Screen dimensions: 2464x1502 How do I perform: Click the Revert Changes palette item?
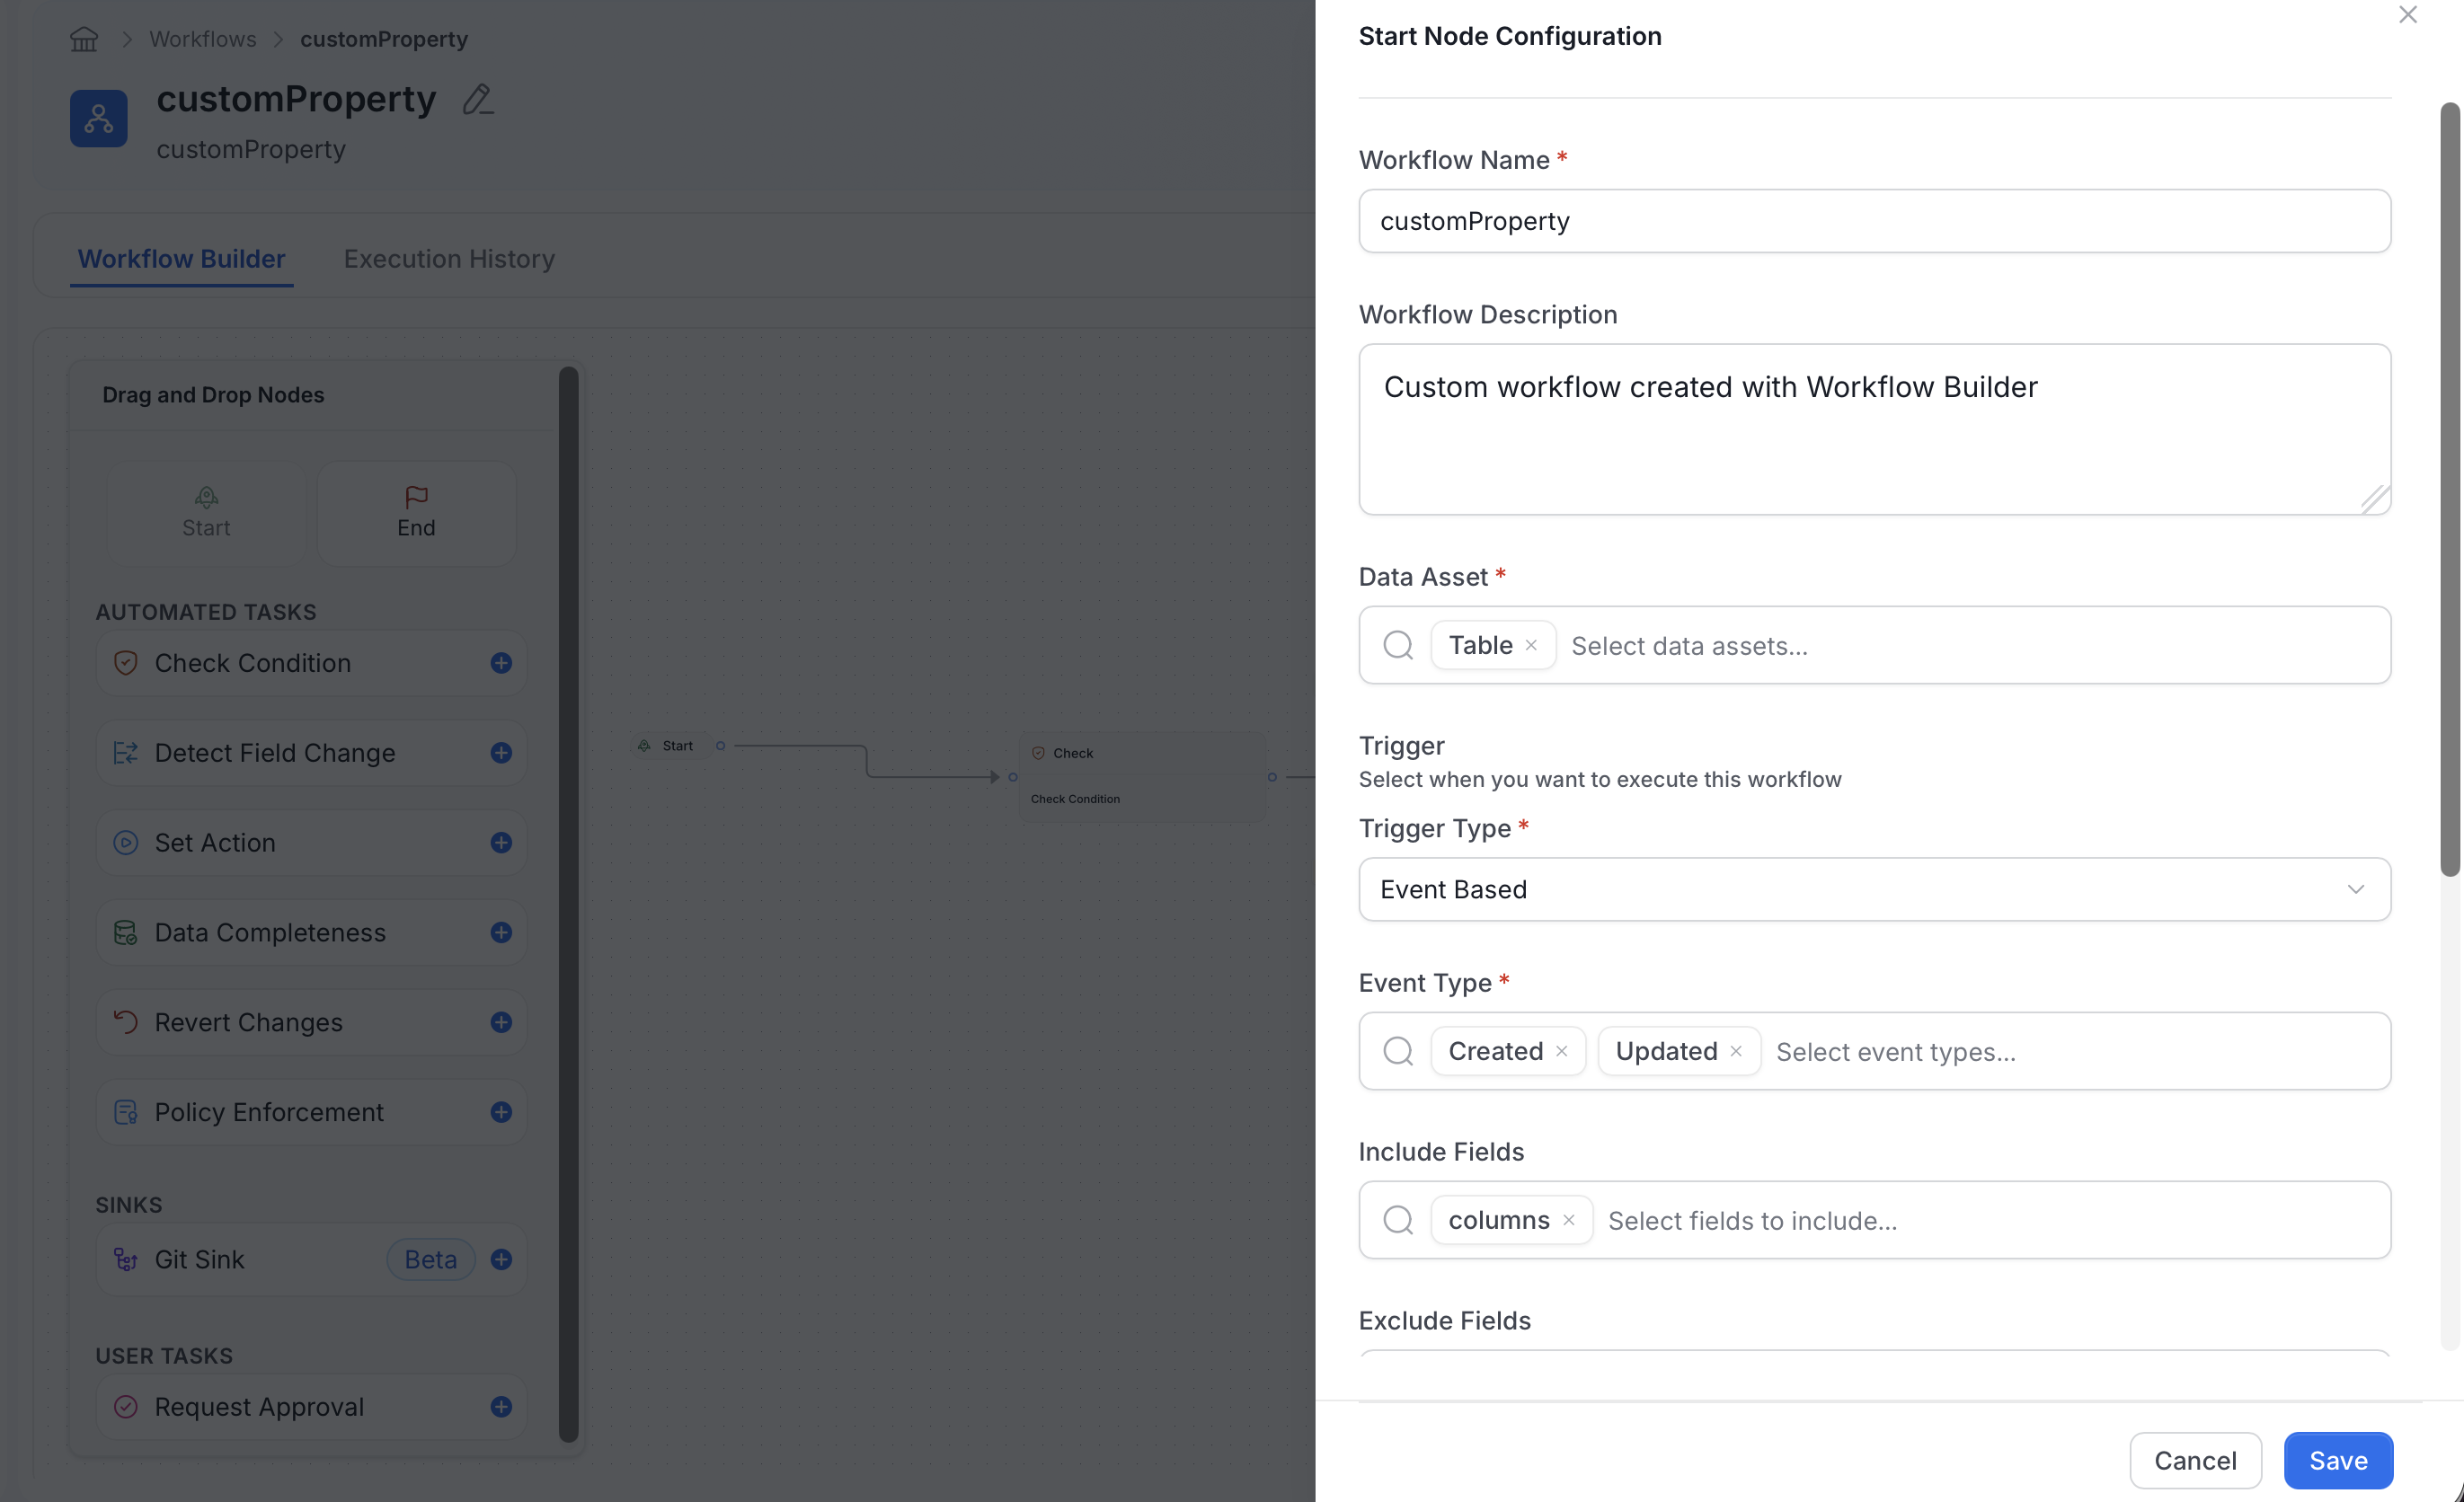coord(311,1022)
